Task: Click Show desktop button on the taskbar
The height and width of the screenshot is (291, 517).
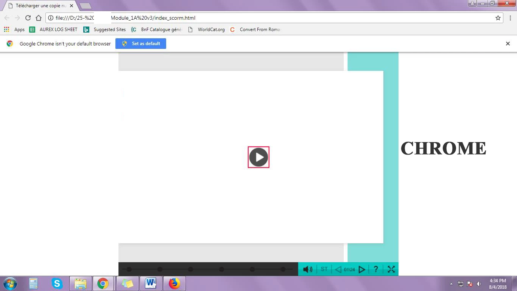Action: (x=514, y=284)
